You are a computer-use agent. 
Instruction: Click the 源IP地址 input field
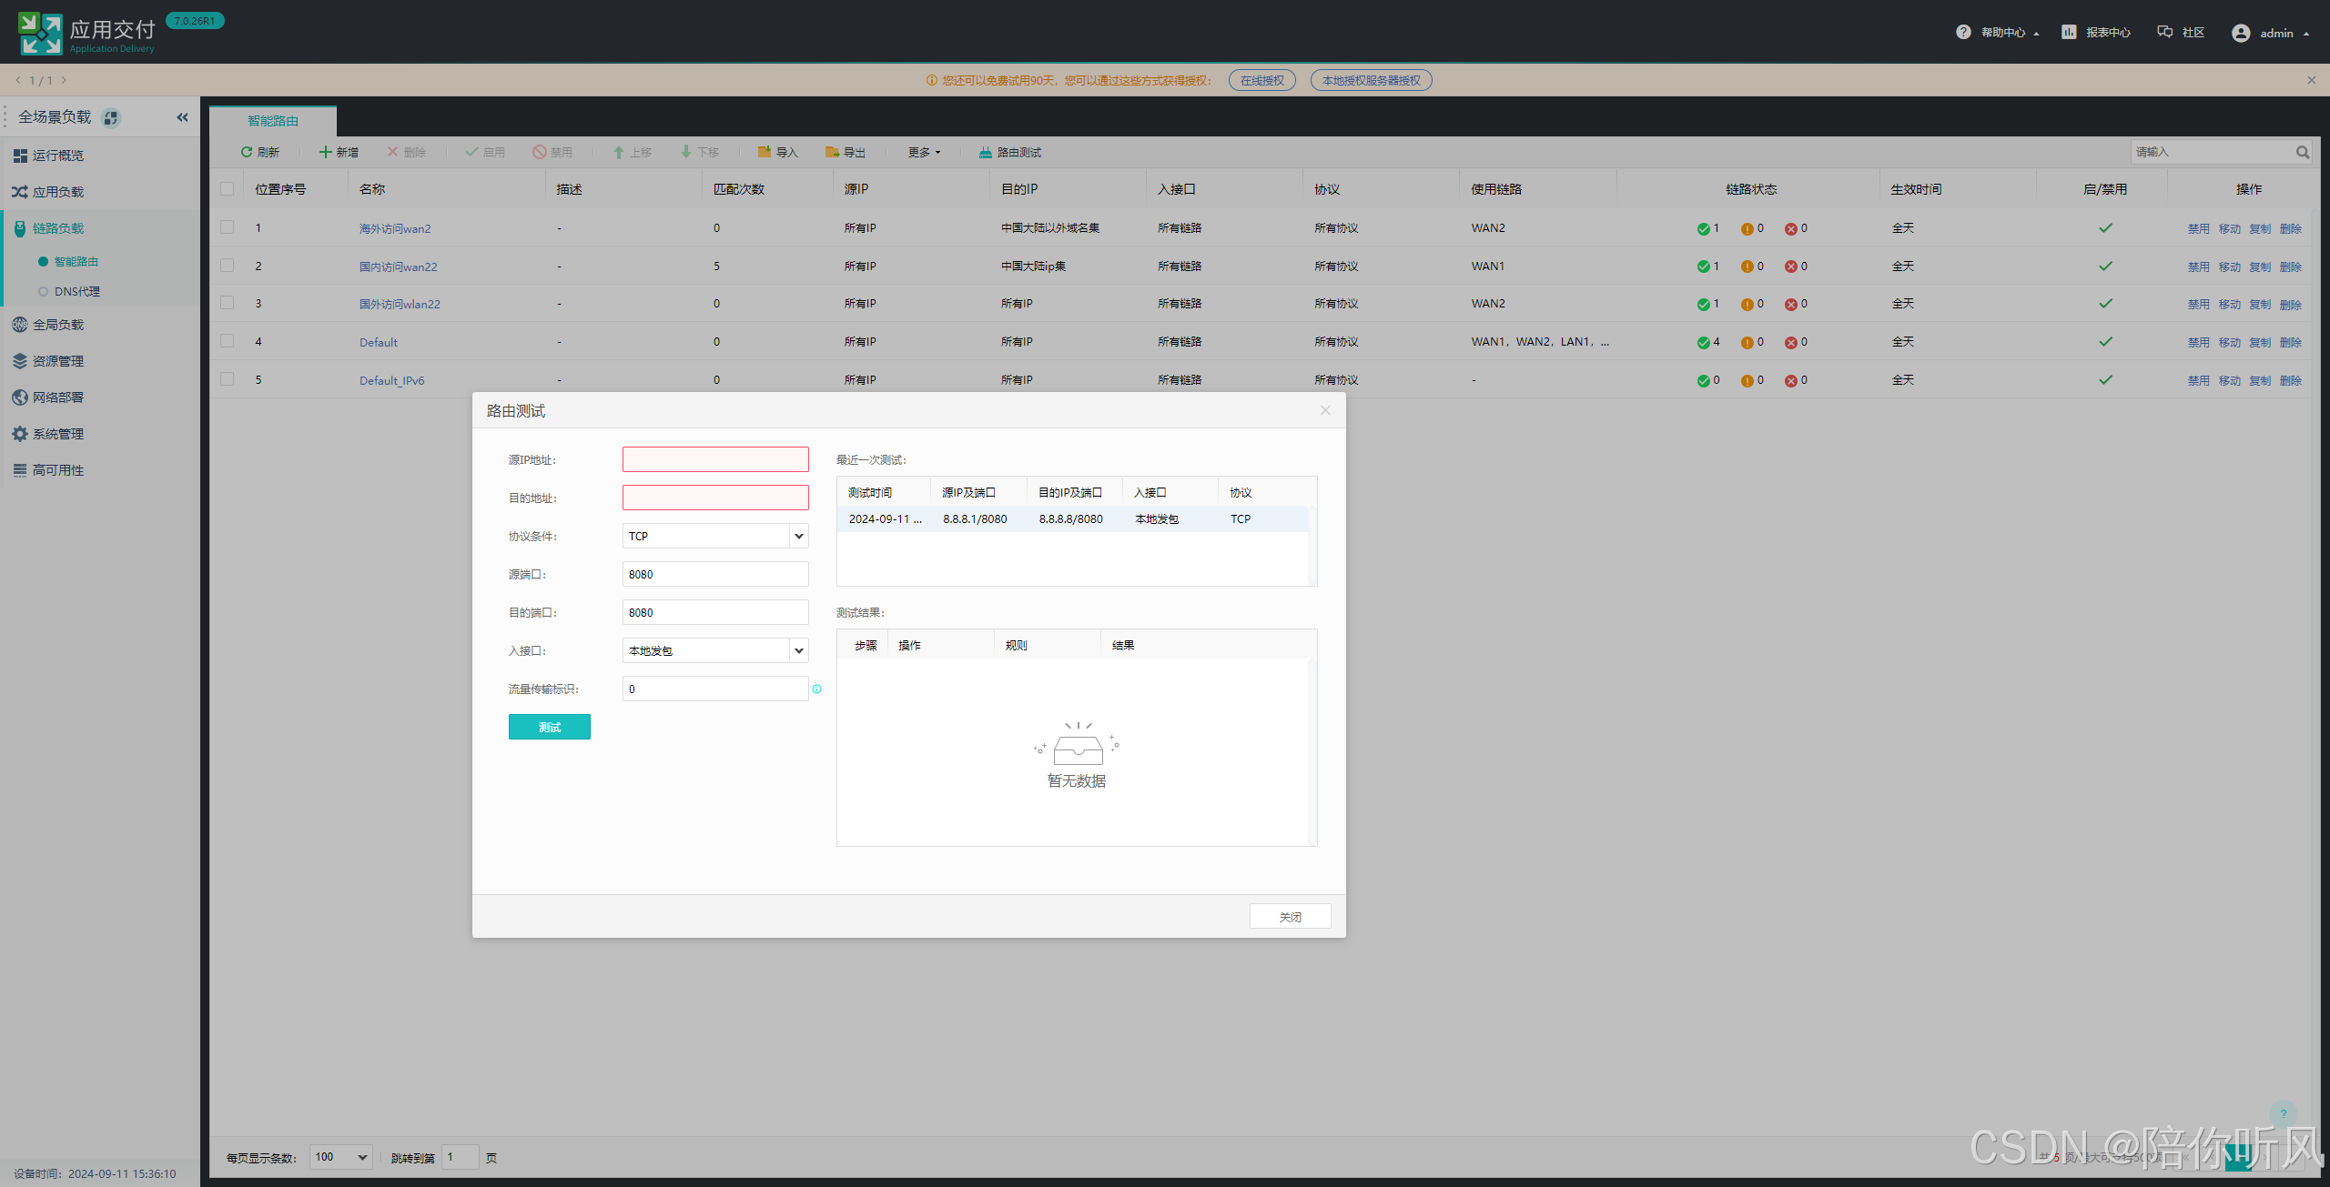[715, 459]
